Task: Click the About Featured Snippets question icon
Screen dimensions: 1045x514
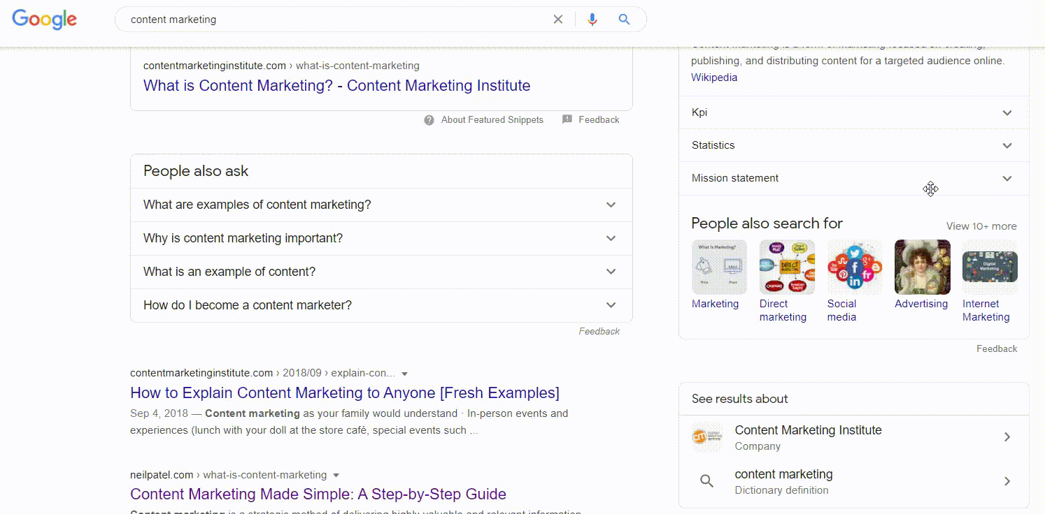Action: pos(429,120)
